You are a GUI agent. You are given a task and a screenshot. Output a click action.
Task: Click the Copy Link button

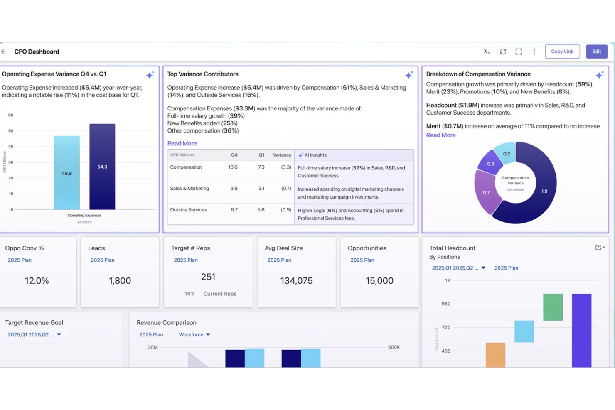[562, 52]
